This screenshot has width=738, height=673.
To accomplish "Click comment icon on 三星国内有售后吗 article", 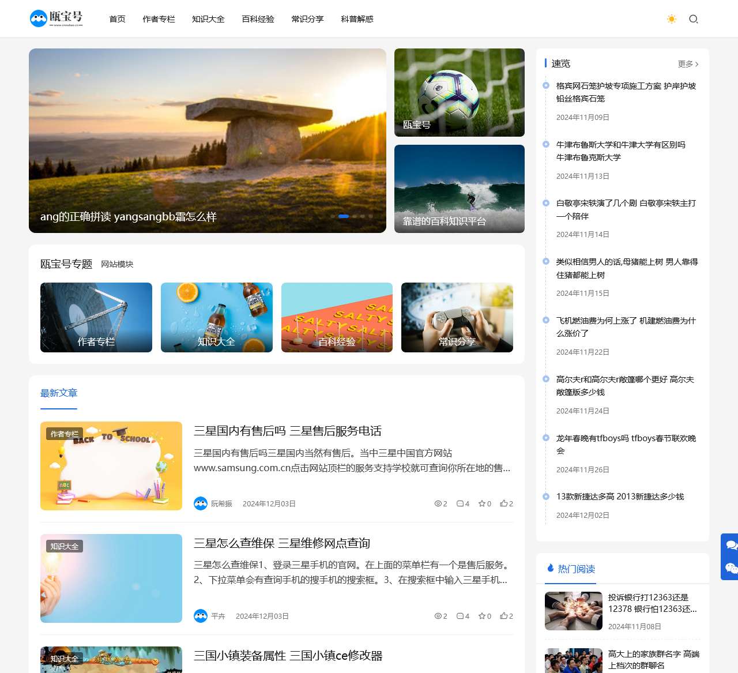I will pyautogui.click(x=460, y=503).
